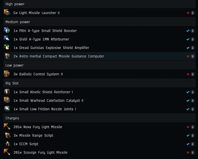The image size is (198, 159).
Task: Click the Ballistic Control System II icon
Action: click(7, 74)
